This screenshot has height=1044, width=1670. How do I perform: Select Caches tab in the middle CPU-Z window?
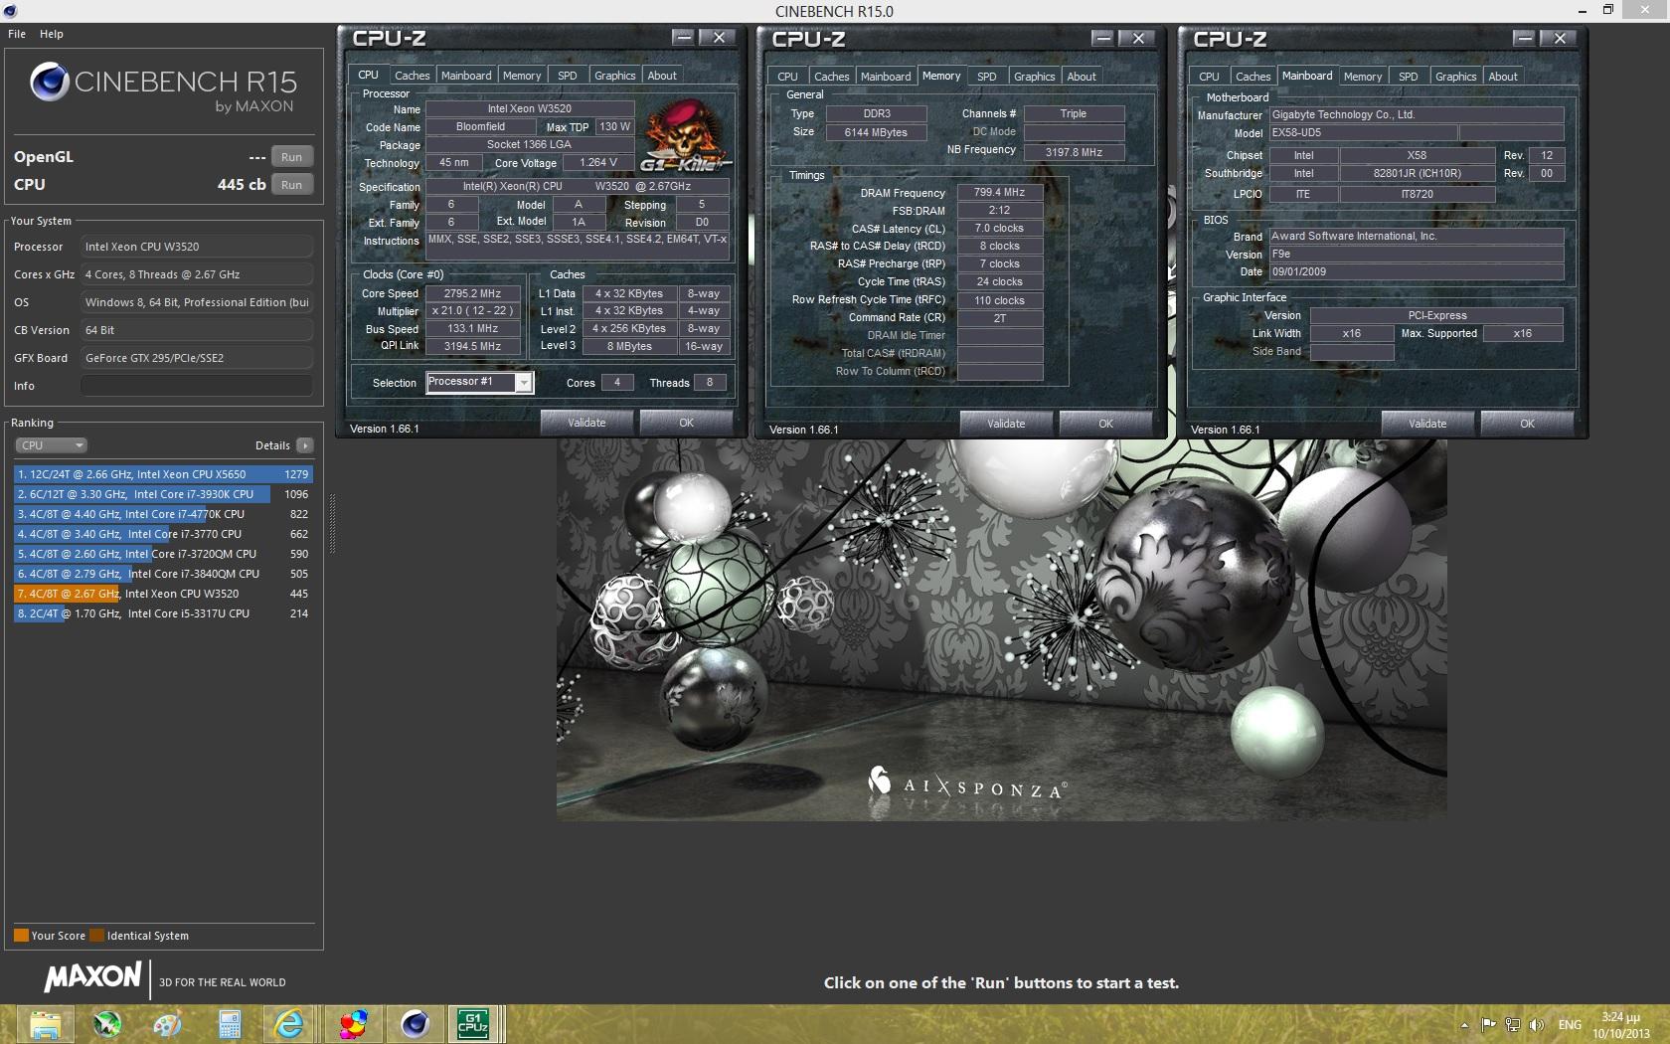pyautogui.click(x=831, y=77)
